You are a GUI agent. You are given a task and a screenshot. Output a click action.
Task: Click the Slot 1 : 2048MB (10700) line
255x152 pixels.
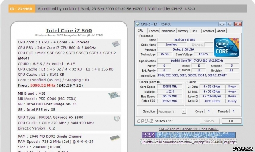pyautogui.click(x=40, y=147)
